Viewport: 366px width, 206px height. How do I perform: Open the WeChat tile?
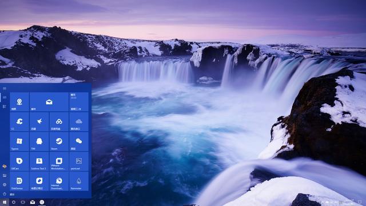coord(79,141)
